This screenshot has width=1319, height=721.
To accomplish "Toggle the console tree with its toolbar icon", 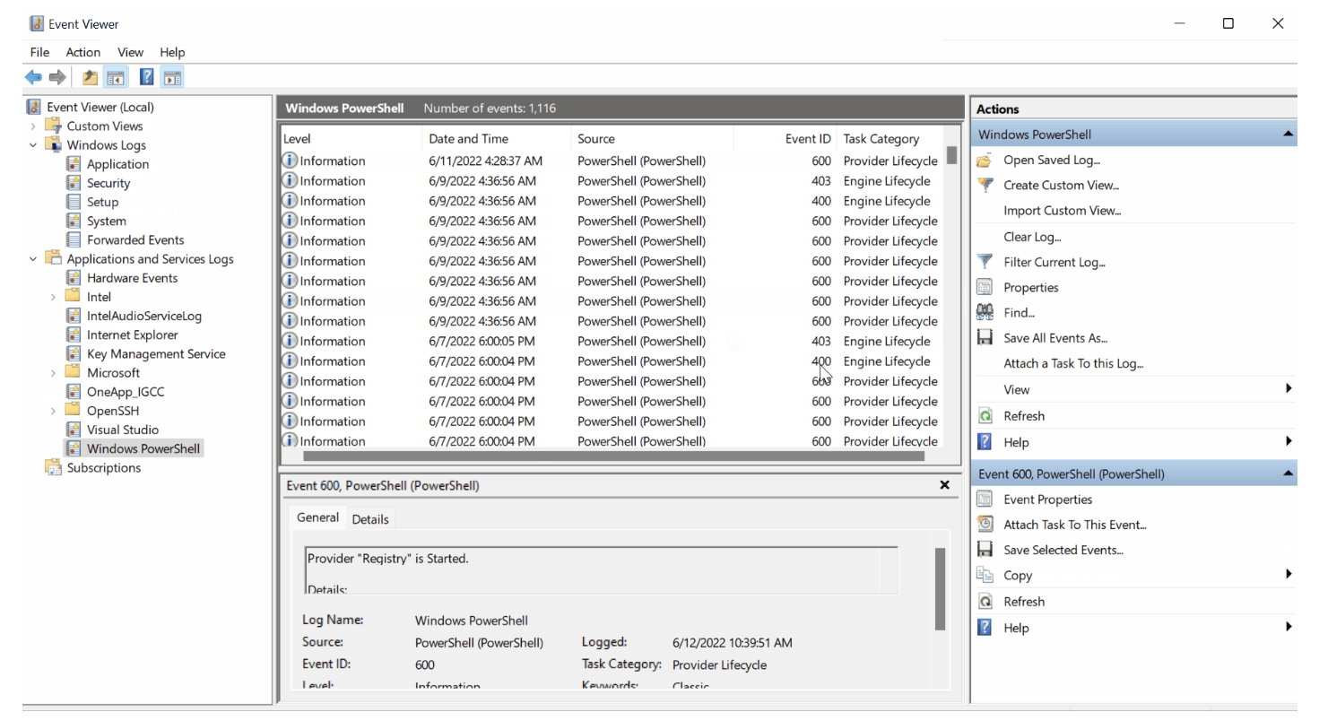I will pyautogui.click(x=115, y=78).
